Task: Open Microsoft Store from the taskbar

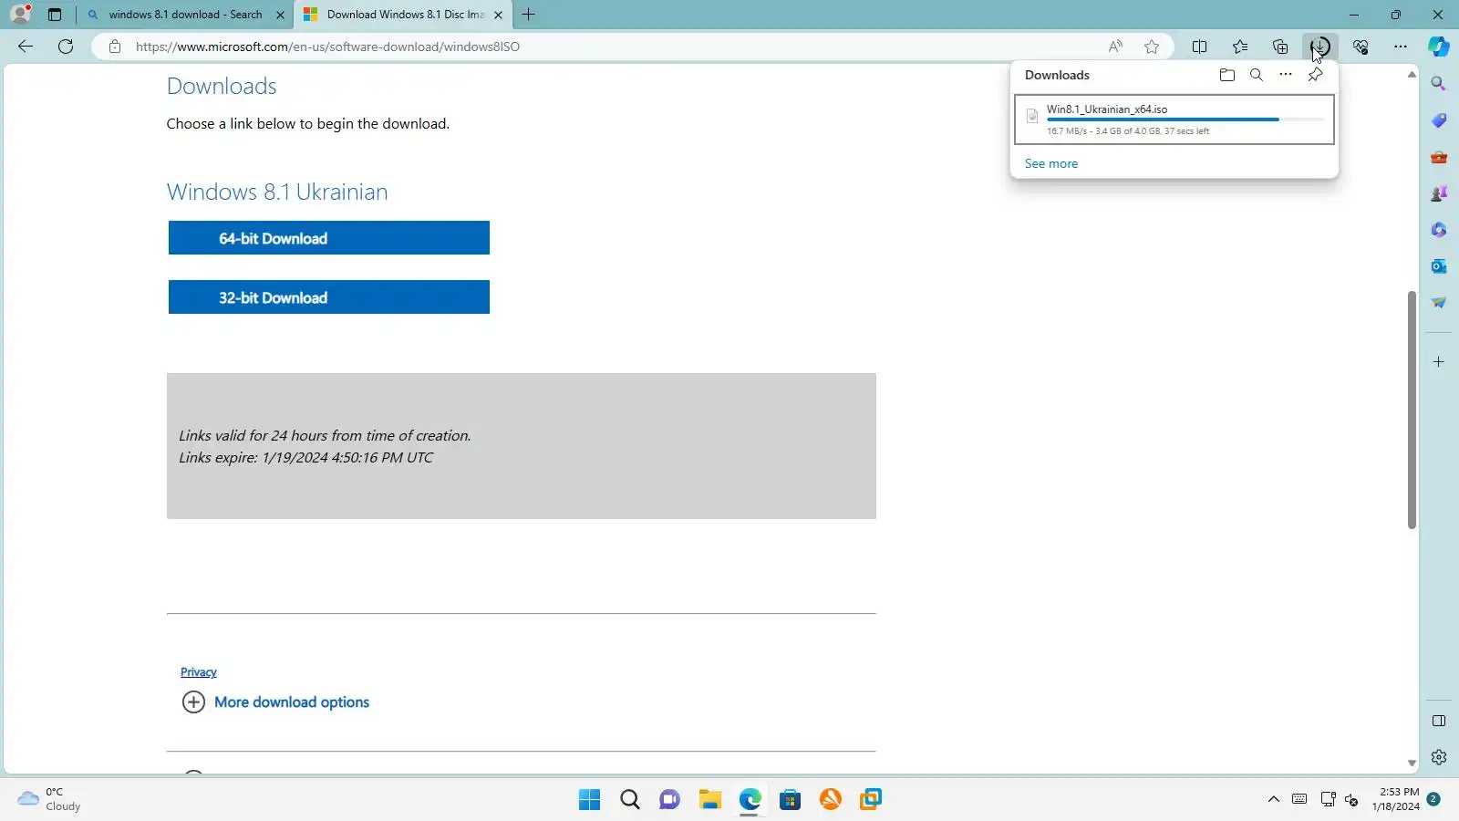Action: pyautogui.click(x=791, y=800)
